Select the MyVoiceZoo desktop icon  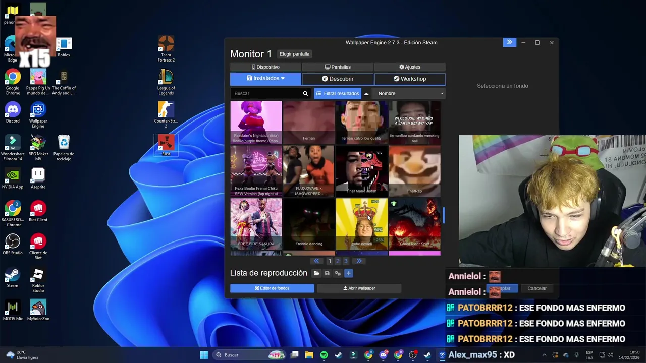[x=38, y=310]
